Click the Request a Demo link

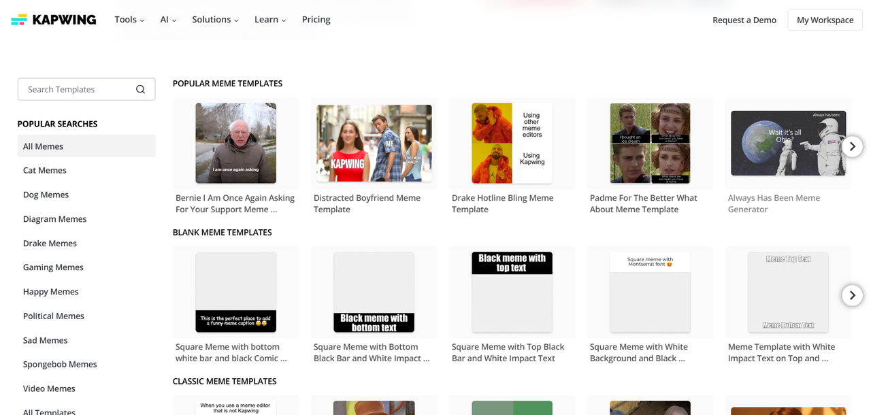pos(744,20)
